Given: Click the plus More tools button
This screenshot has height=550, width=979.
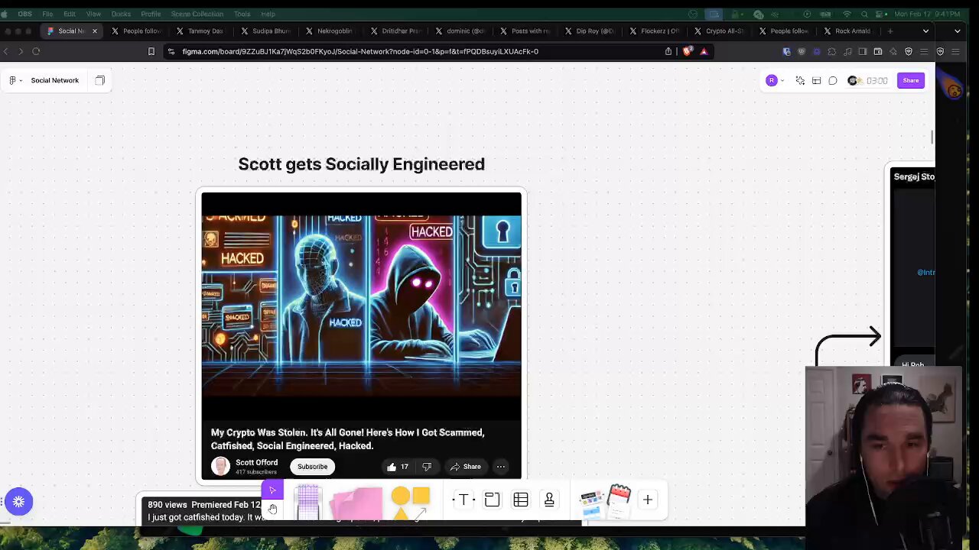Looking at the screenshot, I should click(647, 500).
